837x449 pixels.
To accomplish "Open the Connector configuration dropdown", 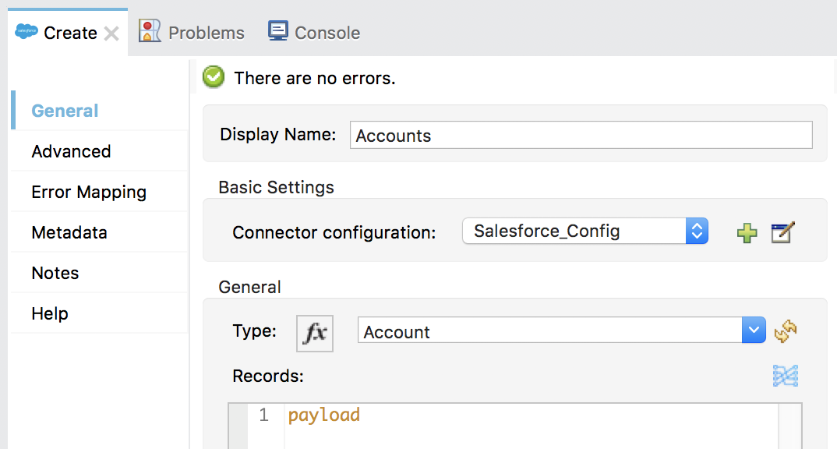I will (585, 231).
